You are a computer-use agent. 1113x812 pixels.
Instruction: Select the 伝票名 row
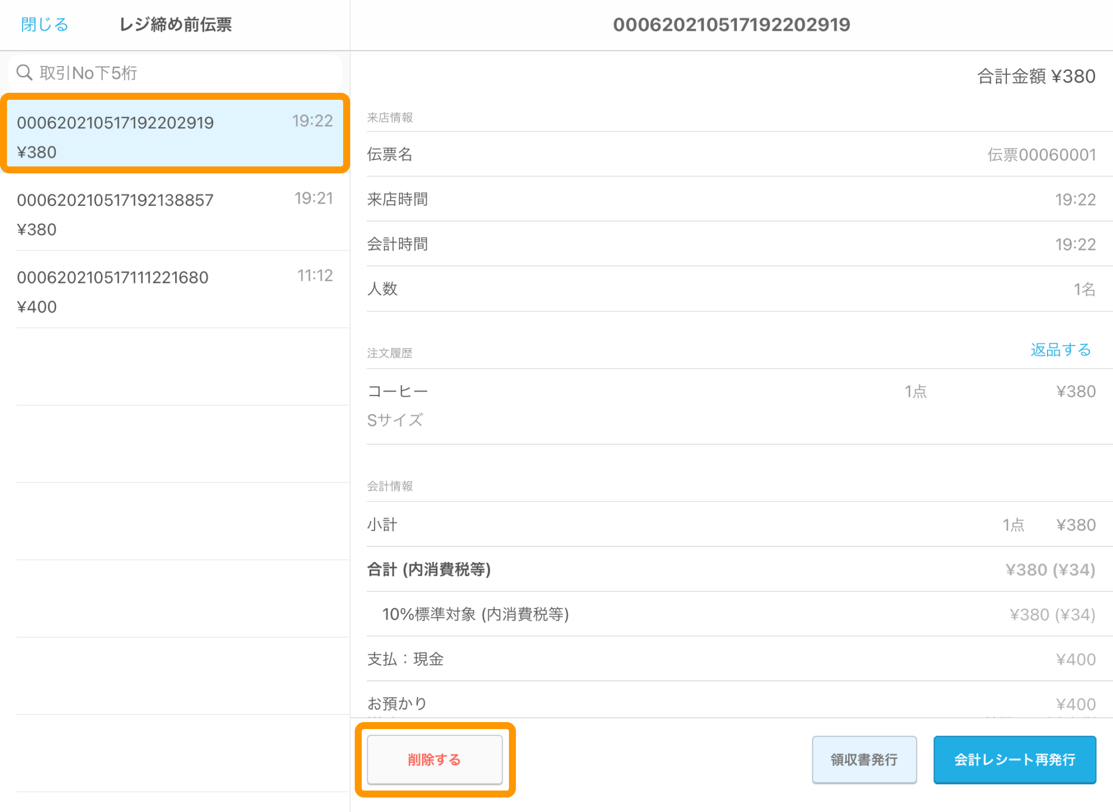[730, 154]
